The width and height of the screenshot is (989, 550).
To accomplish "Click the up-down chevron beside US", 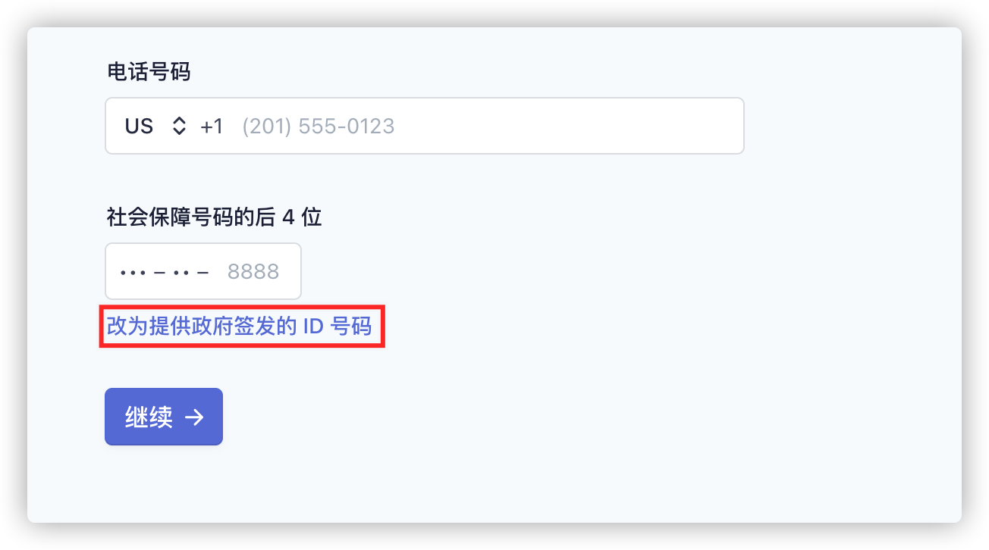I will 179,126.
